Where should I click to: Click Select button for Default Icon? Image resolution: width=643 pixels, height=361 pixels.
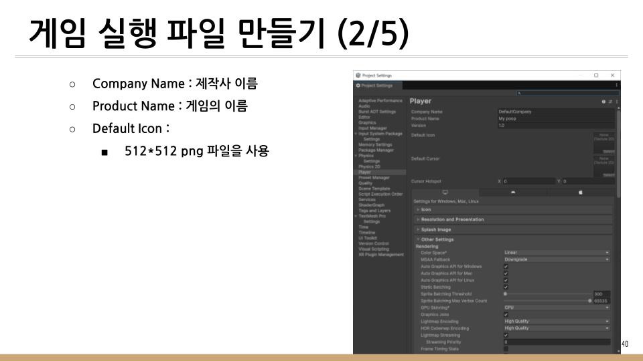coord(609,152)
